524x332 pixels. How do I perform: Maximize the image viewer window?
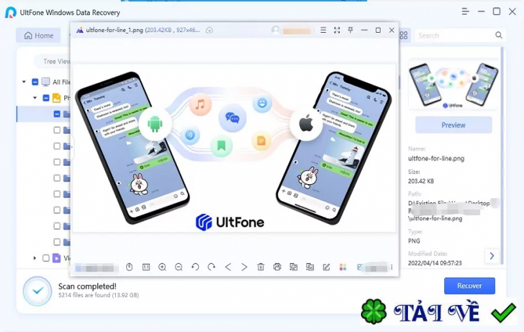coord(378,30)
